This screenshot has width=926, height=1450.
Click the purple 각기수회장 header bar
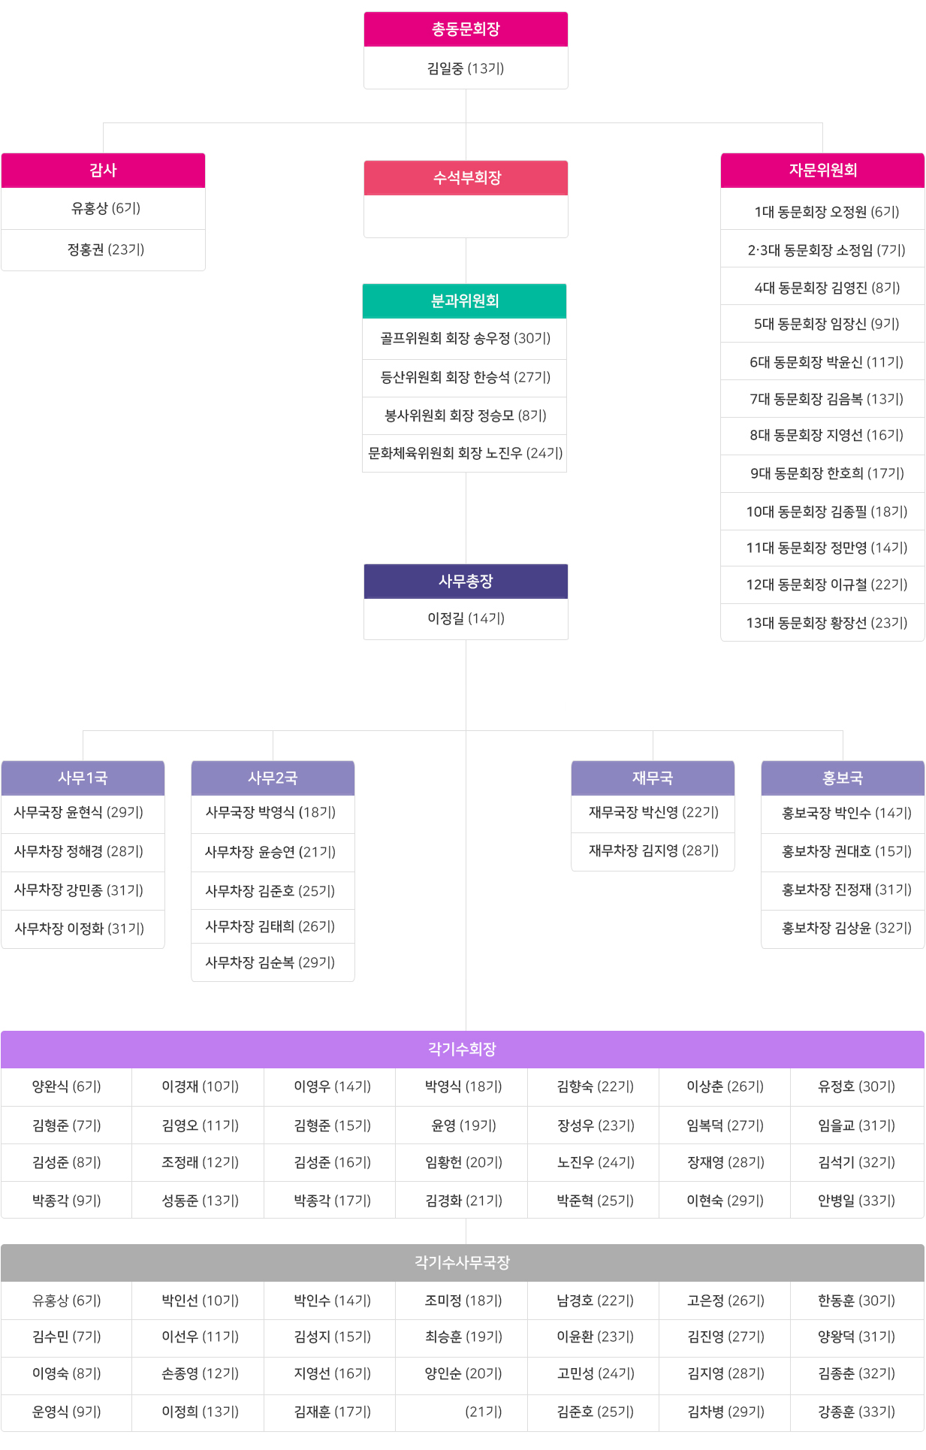coord(463,1050)
